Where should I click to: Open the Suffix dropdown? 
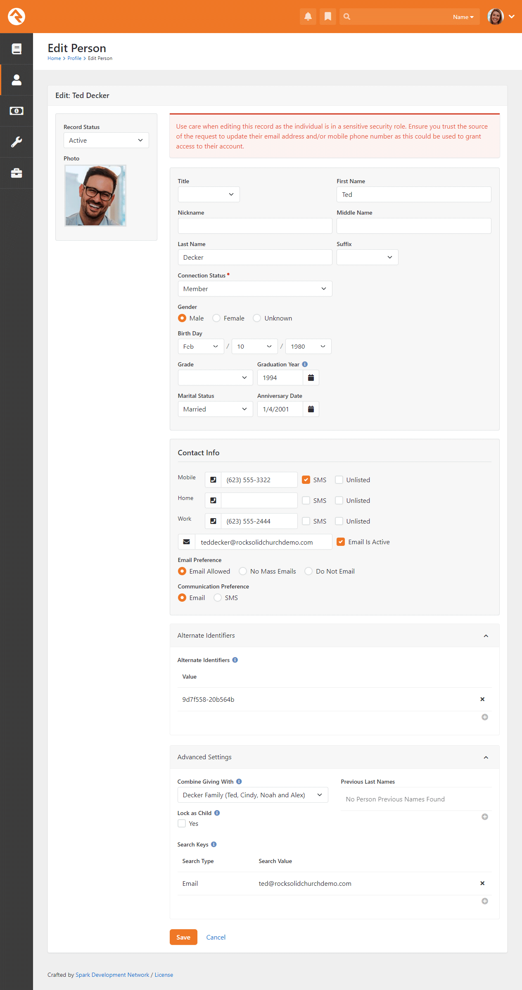368,257
